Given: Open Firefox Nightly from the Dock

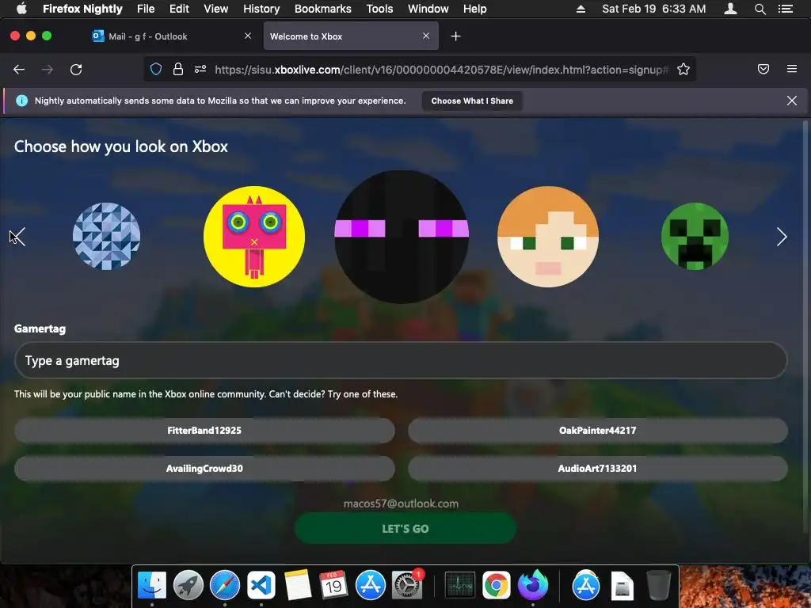Looking at the screenshot, I should point(533,585).
